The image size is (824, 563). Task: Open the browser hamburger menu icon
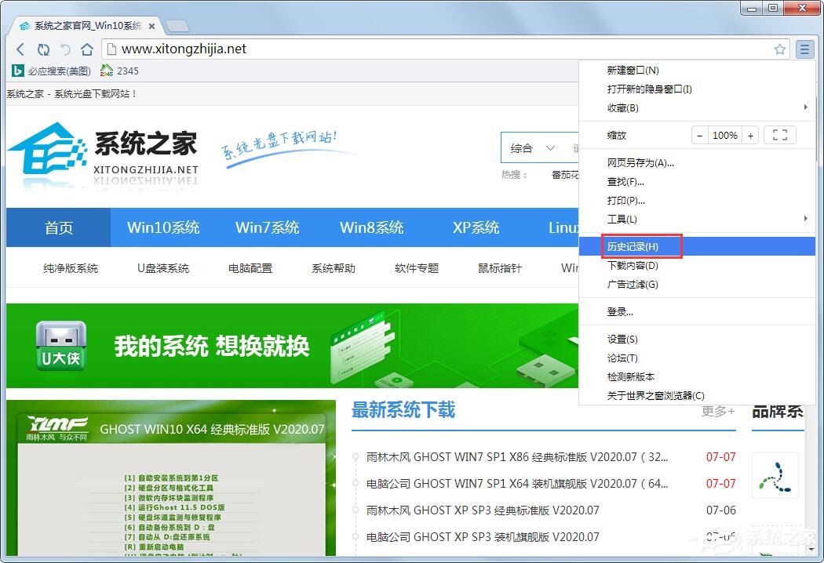(x=805, y=49)
